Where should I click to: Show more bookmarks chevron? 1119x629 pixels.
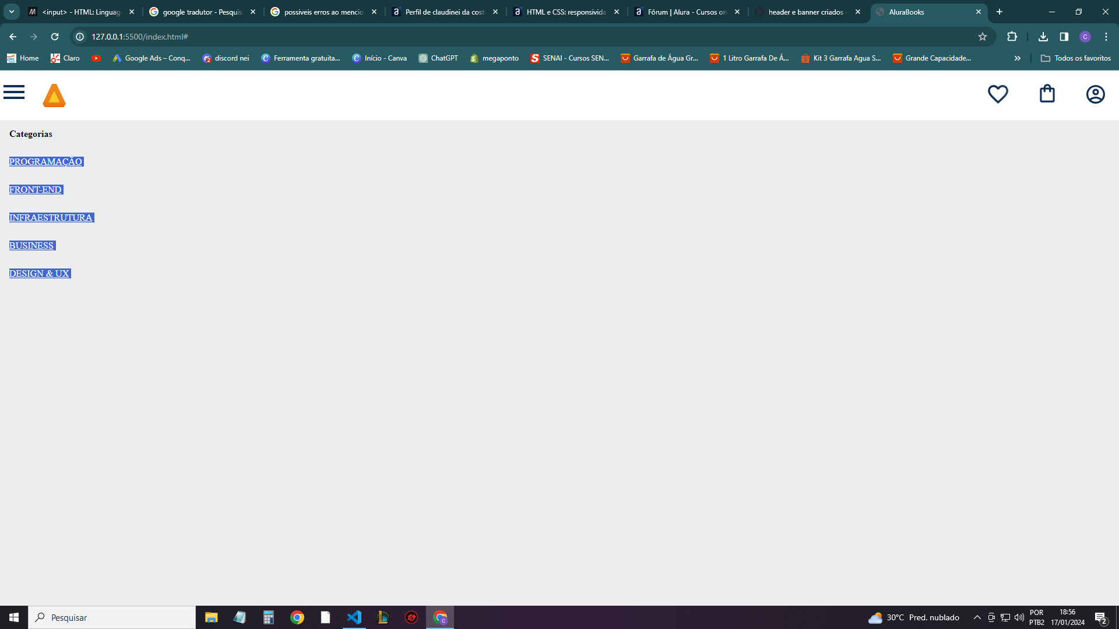[x=1018, y=58]
